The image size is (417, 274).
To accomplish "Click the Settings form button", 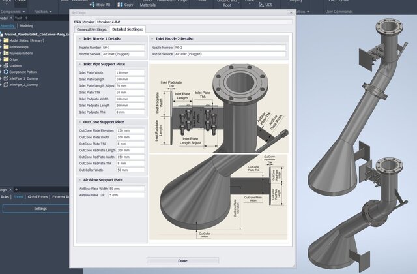I will coord(40,209).
